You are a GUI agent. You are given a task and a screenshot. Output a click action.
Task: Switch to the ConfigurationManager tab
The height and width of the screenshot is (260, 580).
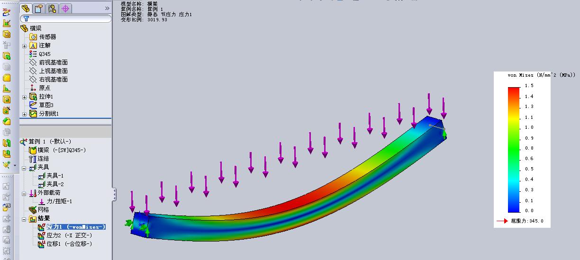[x=52, y=8]
